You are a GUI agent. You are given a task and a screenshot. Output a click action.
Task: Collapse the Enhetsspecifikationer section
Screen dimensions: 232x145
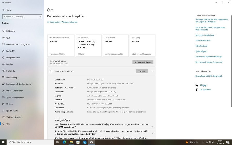152,71
